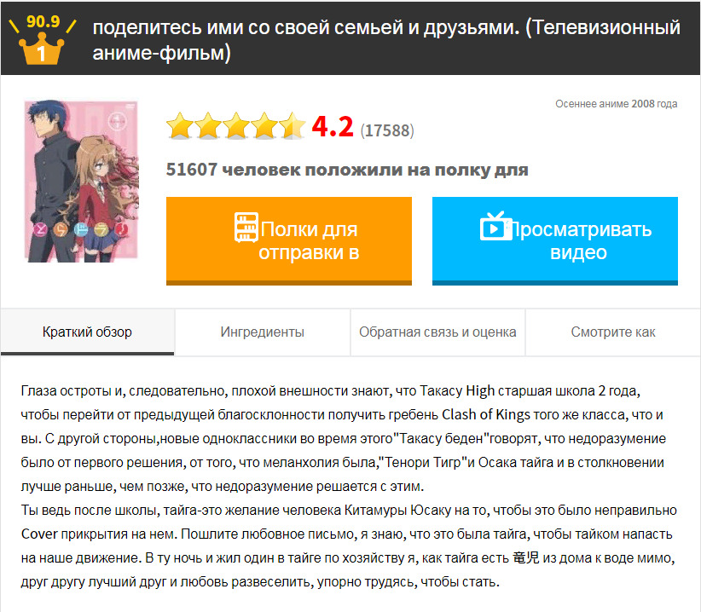Image resolution: width=701 pixels, height=612 pixels.
Task: Click the third rating star
Action: click(236, 126)
